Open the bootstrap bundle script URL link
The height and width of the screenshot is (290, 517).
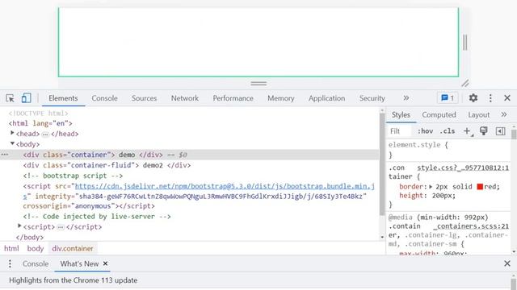[225, 186]
